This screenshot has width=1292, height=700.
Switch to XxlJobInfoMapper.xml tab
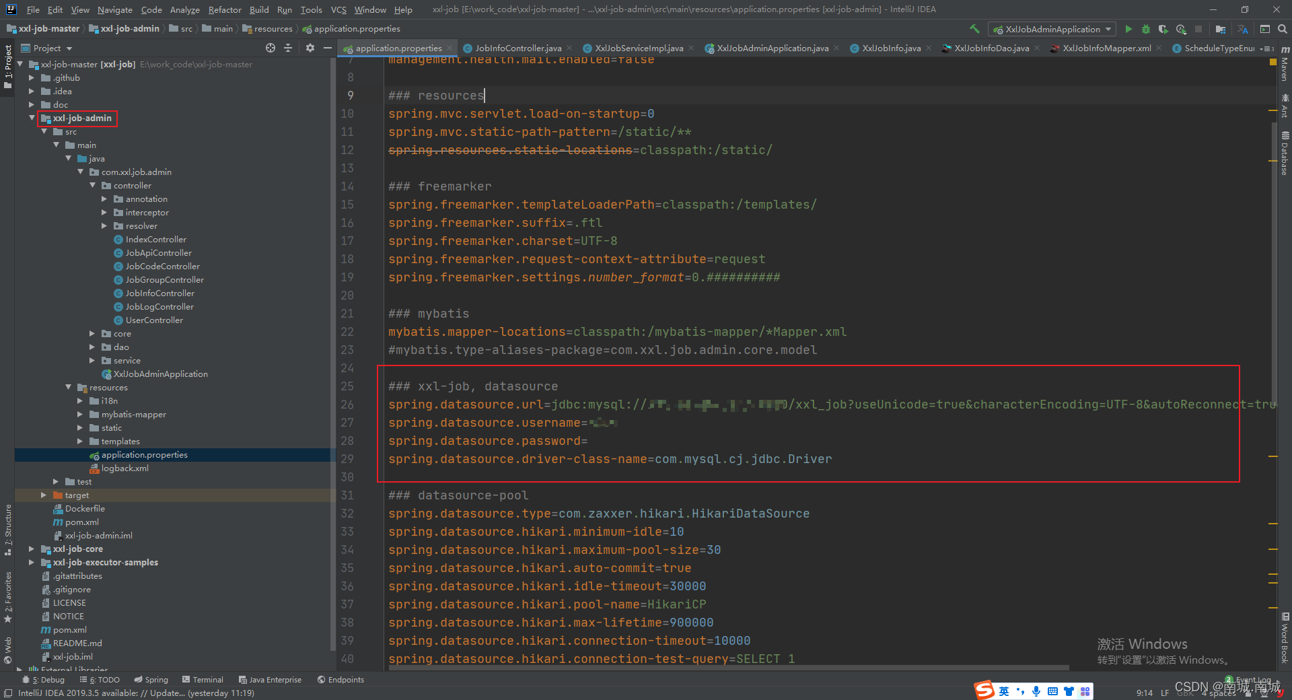pyautogui.click(x=1106, y=48)
